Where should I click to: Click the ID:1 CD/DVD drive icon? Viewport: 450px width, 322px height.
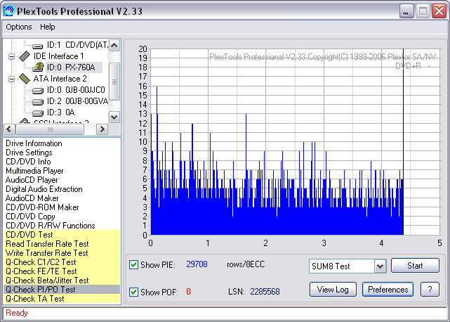[37, 46]
